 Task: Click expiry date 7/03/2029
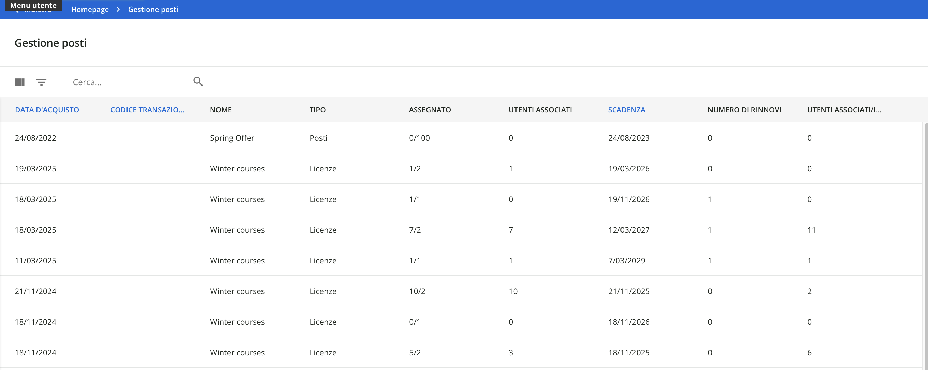pyautogui.click(x=627, y=260)
